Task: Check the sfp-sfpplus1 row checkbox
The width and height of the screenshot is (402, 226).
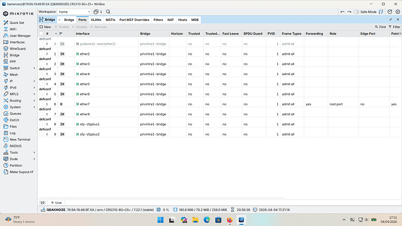Action: [x=41, y=124]
